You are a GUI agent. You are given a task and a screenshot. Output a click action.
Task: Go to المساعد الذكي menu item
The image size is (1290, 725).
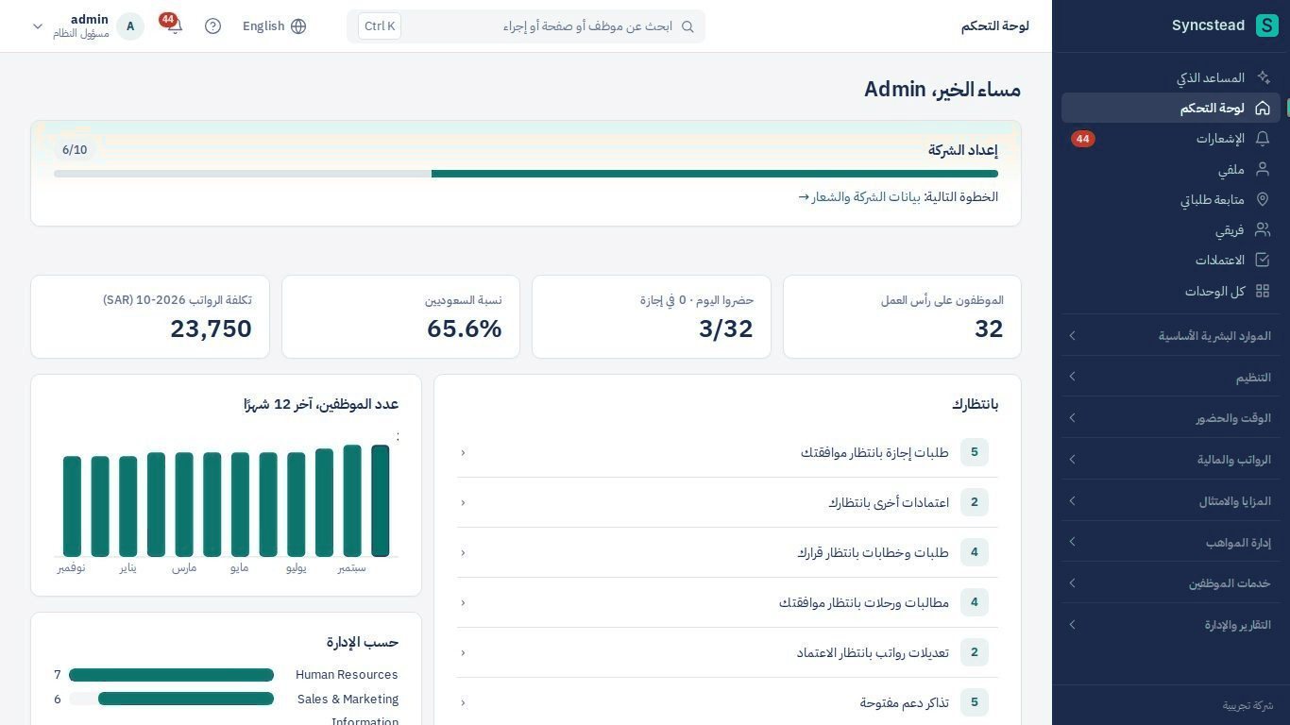[1171, 77]
